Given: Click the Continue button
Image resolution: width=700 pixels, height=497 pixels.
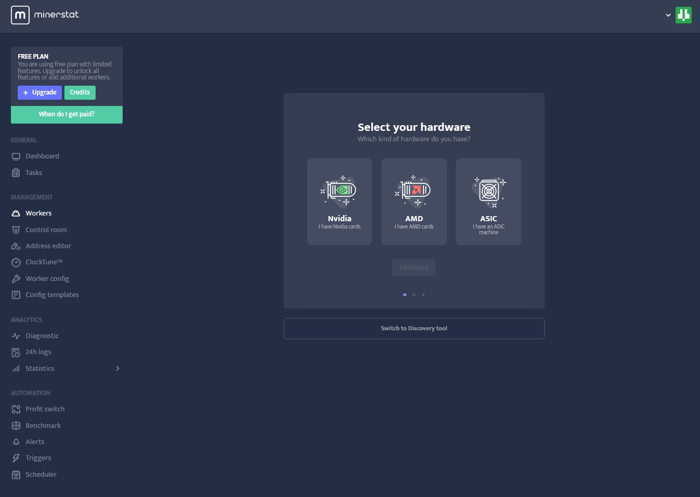Looking at the screenshot, I should [414, 267].
